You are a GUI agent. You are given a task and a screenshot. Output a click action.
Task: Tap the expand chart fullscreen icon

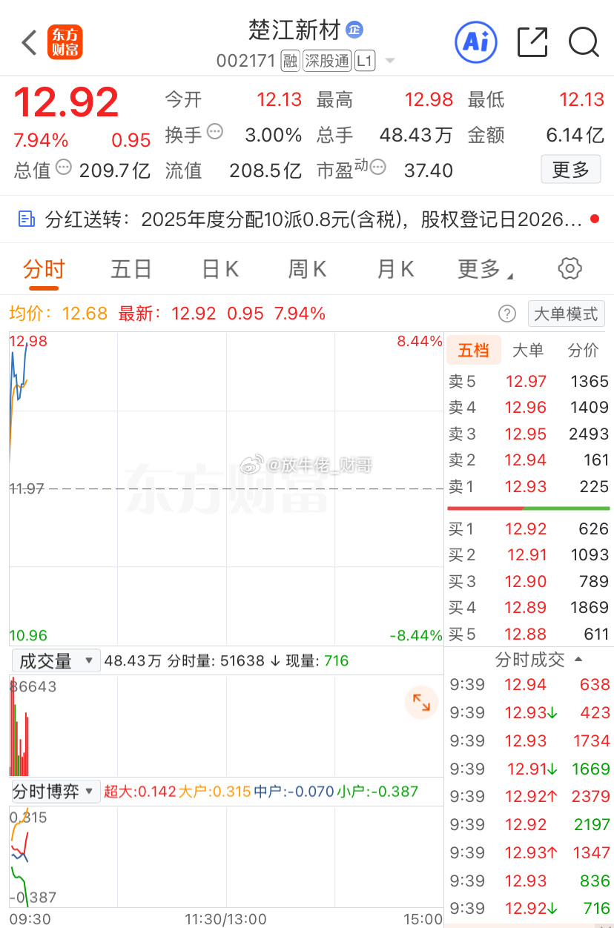(x=421, y=702)
